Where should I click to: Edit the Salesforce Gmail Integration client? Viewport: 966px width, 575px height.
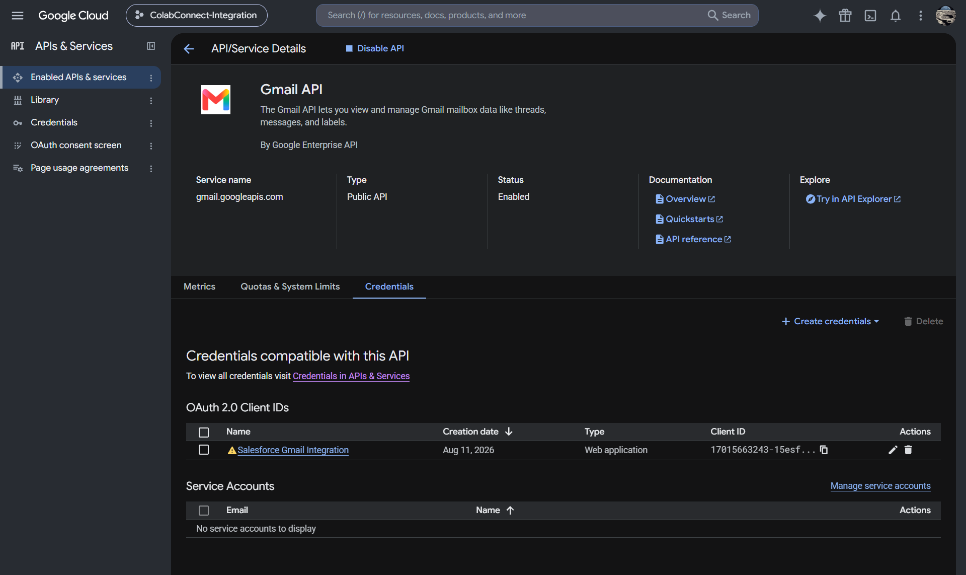point(893,450)
